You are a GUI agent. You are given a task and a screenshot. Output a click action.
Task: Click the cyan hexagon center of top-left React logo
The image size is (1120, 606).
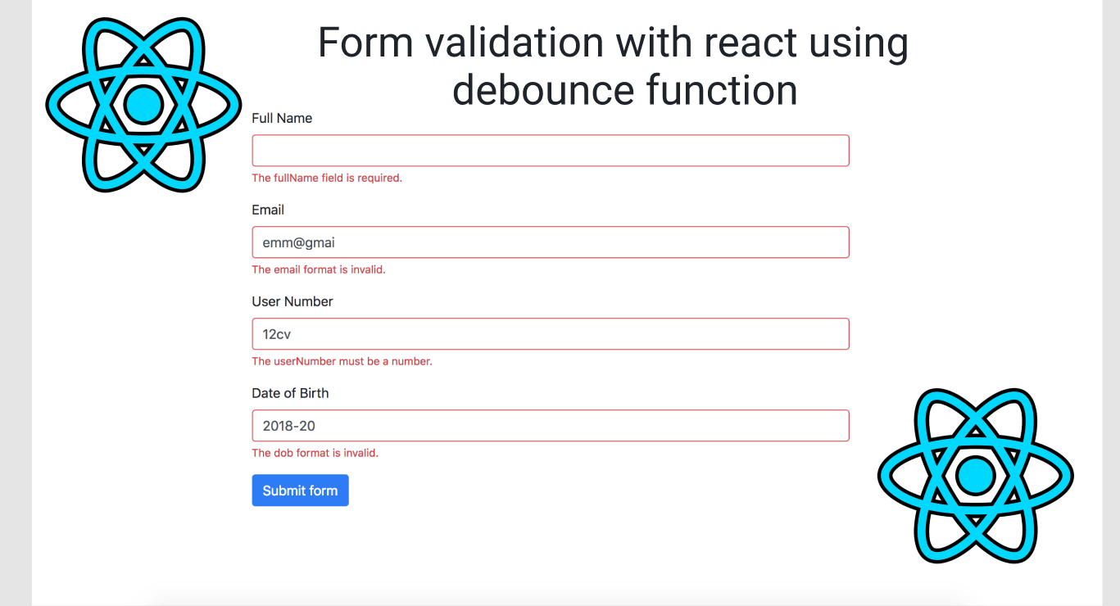(143, 104)
